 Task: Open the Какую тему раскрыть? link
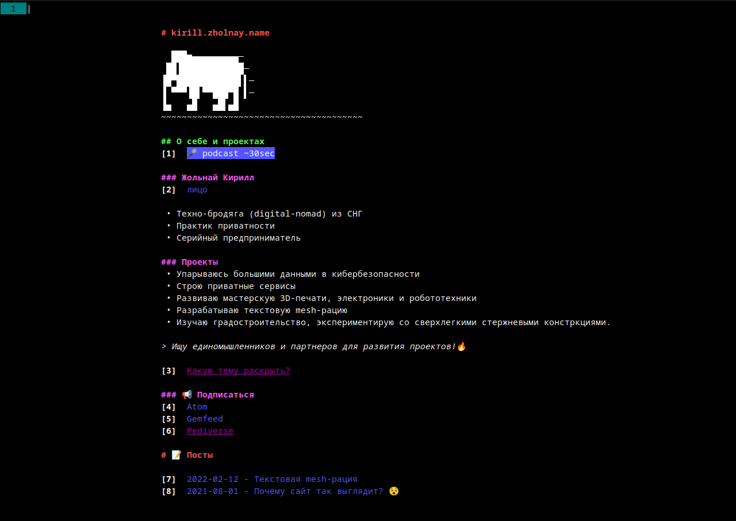point(239,371)
